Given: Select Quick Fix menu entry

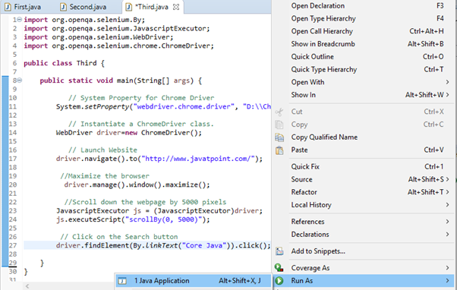Looking at the screenshot, I should [364, 167].
